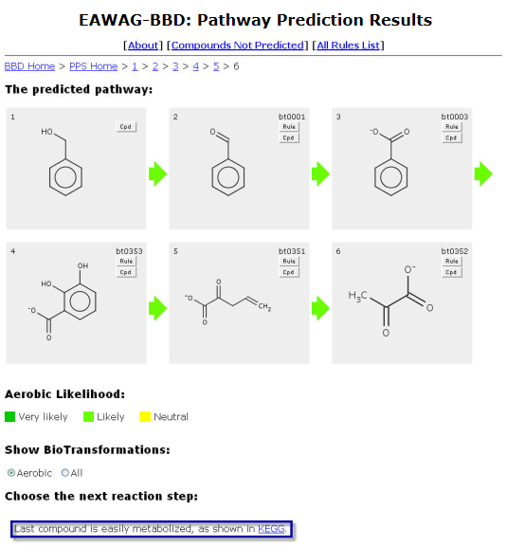This screenshot has width=507, height=547.
Task: Open the Cpd button for bt0352
Action: tap(451, 272)
